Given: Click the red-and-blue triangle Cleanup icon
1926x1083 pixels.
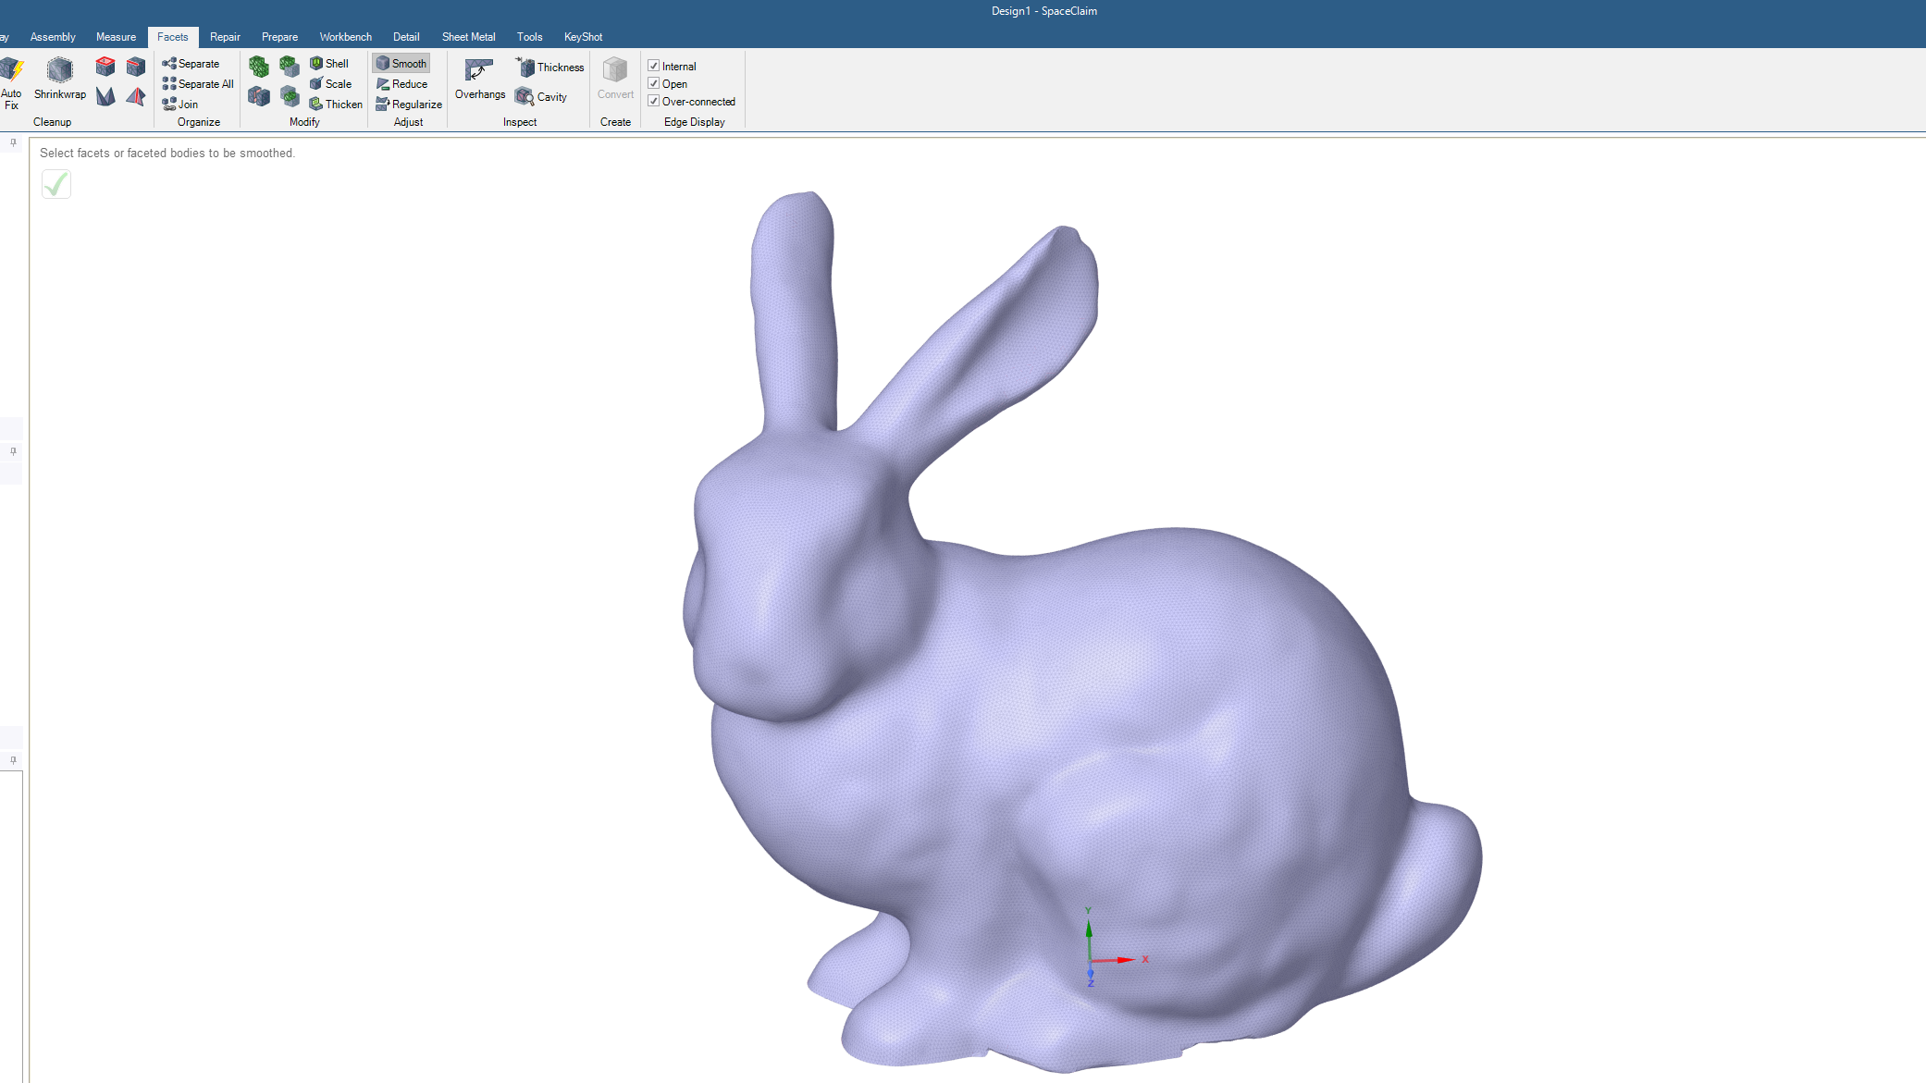Looking at the screenshot, I should point(136,96).
